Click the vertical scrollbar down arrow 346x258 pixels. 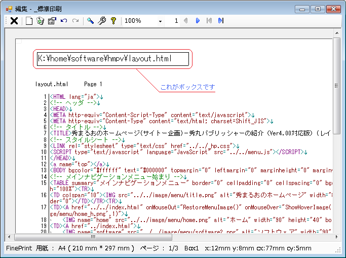[x=336, y=229]
